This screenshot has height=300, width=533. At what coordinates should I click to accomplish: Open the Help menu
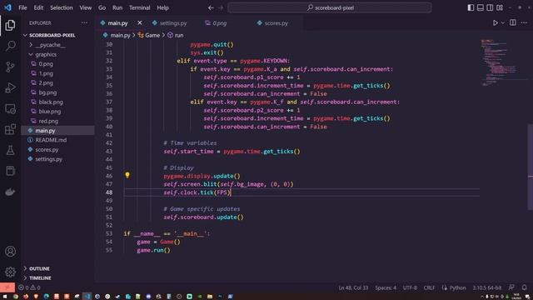(x=163, y=7)
